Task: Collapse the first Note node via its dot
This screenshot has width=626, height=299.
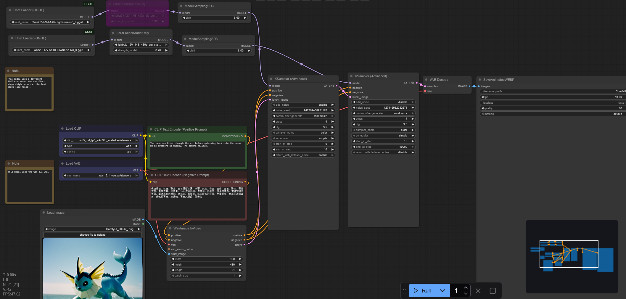Action: [8, 71]
